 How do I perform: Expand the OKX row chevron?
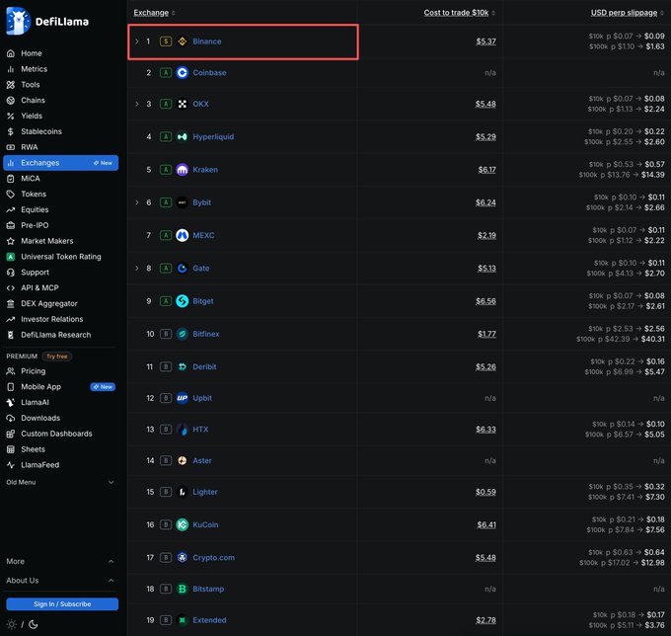137,104
